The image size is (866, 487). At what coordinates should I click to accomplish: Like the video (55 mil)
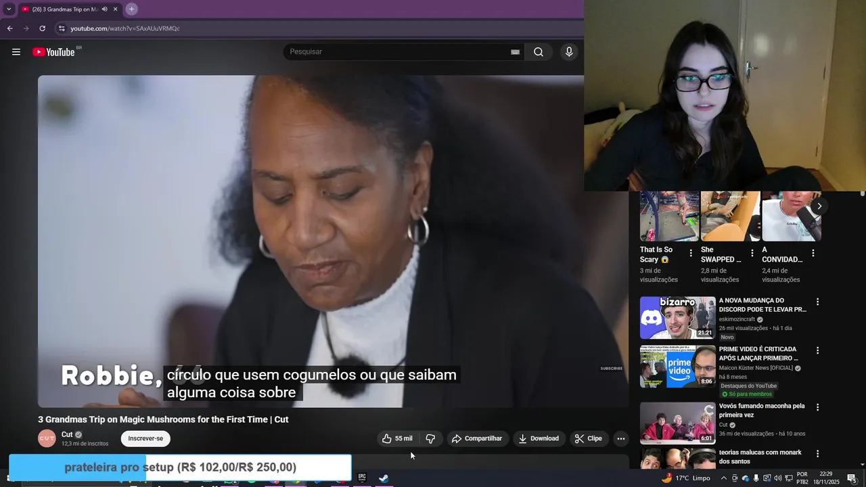[397, 438]
